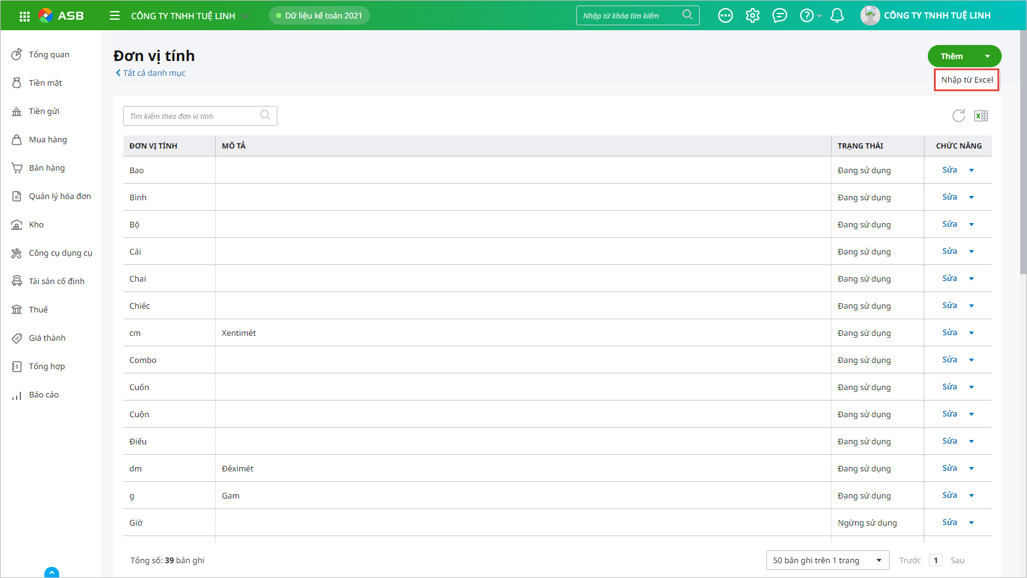
Task: Open the Kho menu in sidebar
Action: coord(36,225)
